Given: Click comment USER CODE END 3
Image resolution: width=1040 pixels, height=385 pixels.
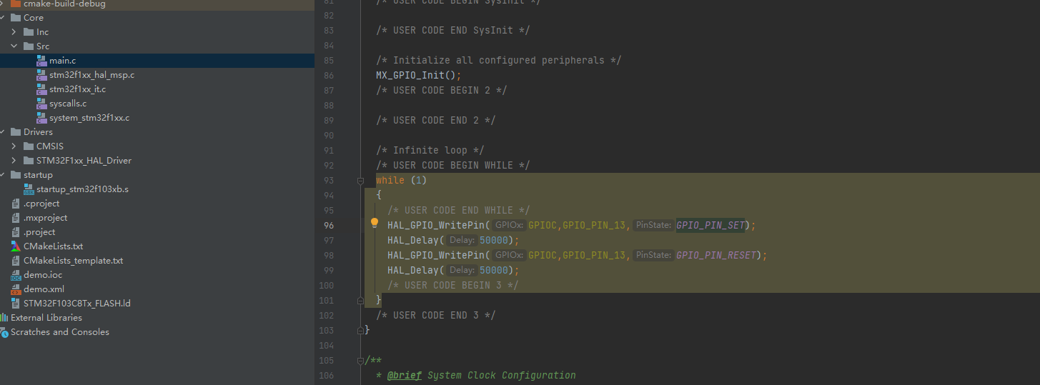Looking at the screenshot, I should tap(436, 315).
